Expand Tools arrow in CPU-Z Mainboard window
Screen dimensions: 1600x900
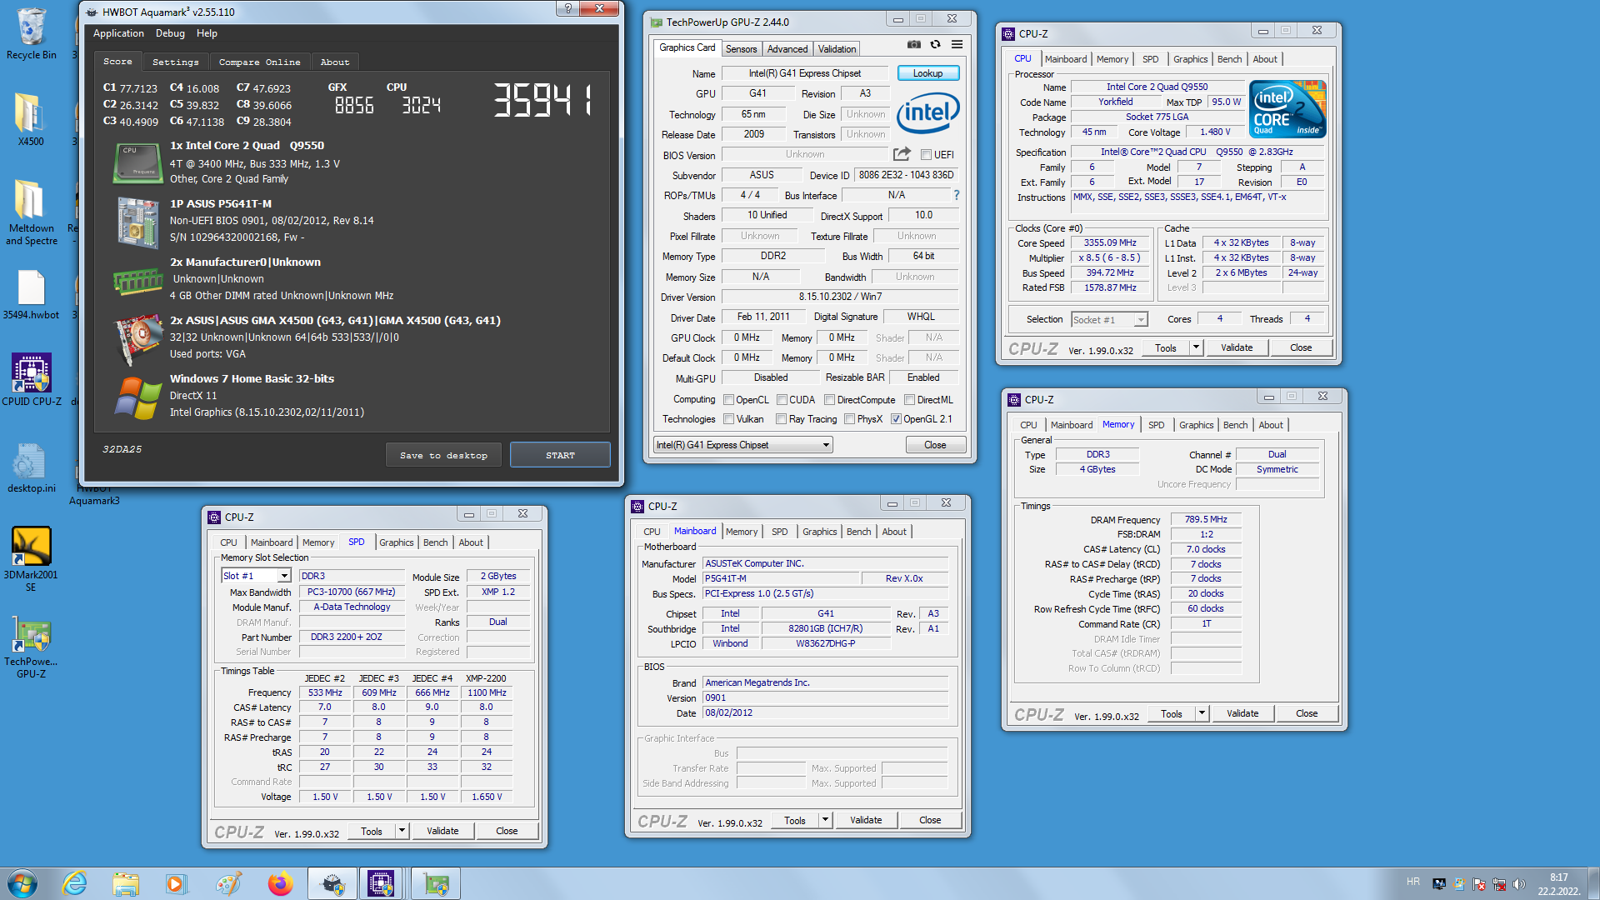825,820
